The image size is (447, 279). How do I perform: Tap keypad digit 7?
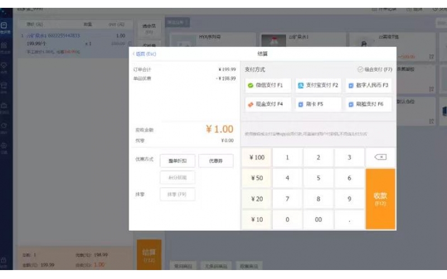[287, 199]
